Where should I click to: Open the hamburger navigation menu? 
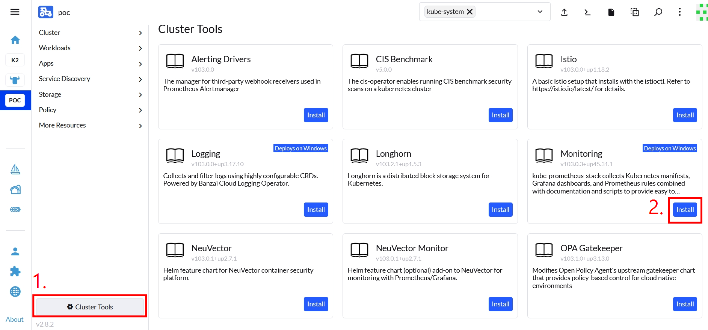pos(15,12)
